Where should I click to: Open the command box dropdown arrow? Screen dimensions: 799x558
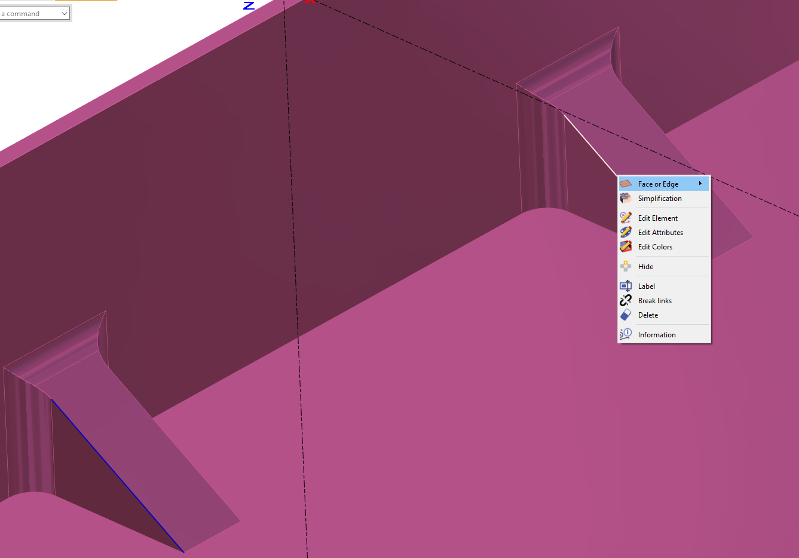click(x=65, y=14)
